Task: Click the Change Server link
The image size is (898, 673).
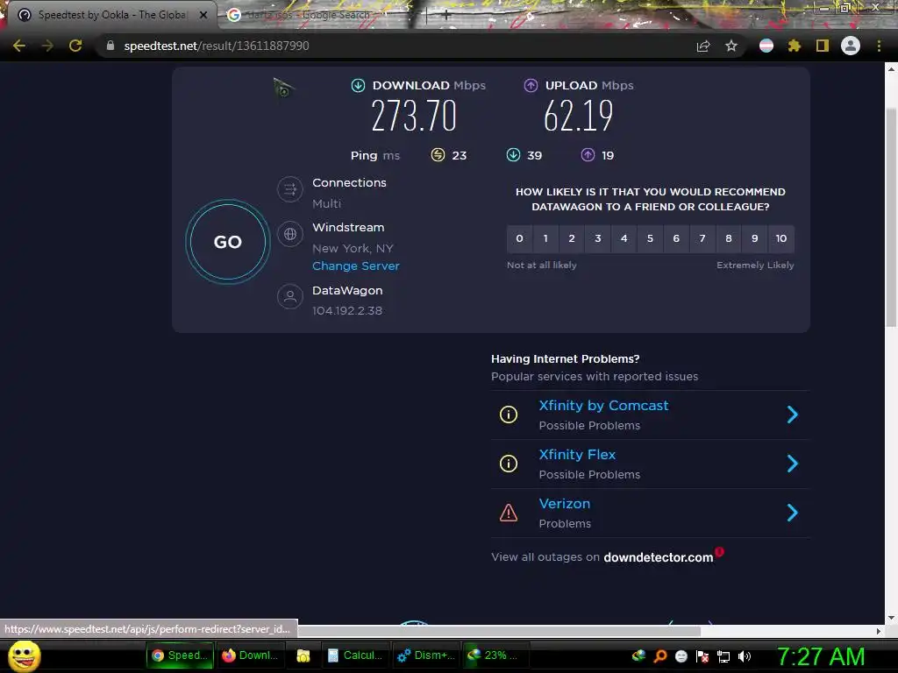Action: pos(356,266)
